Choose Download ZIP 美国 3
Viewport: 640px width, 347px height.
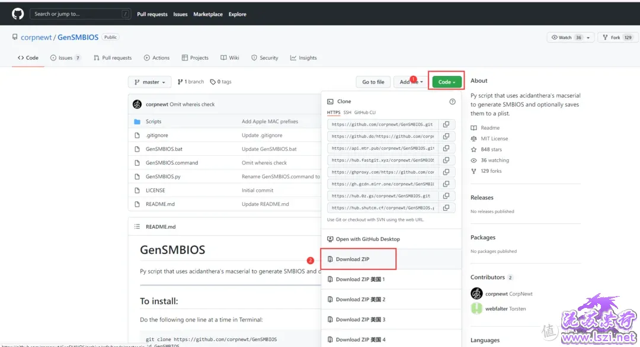(x=392, y=319)
